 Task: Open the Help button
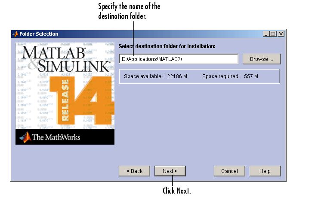coord(265,171)
